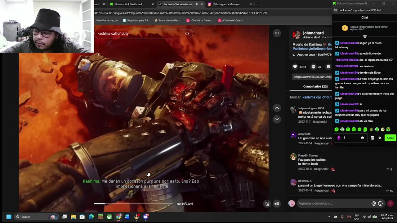Open the #callofdutyinfinitewarfare hashtag
Screen dimensions: 397x223
click(312, 49)
